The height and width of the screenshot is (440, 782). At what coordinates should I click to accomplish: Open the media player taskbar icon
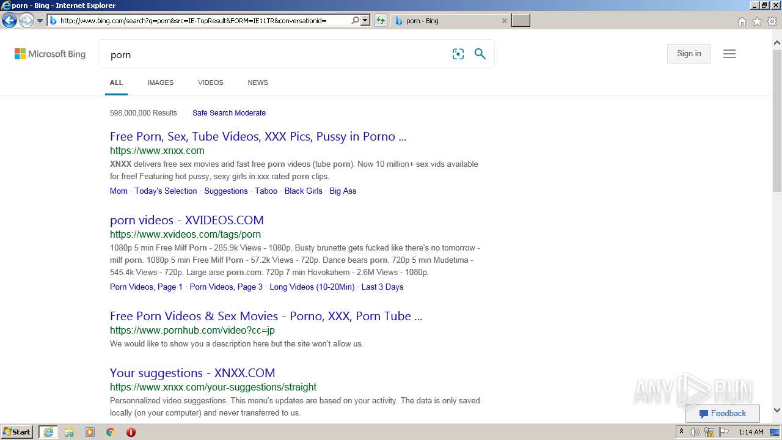pos(90,432)
